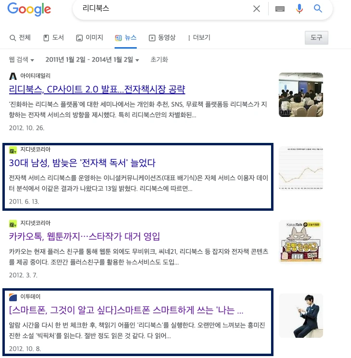
Task: Expand the 더보기 menu
Action: click(x=199, y=38)
